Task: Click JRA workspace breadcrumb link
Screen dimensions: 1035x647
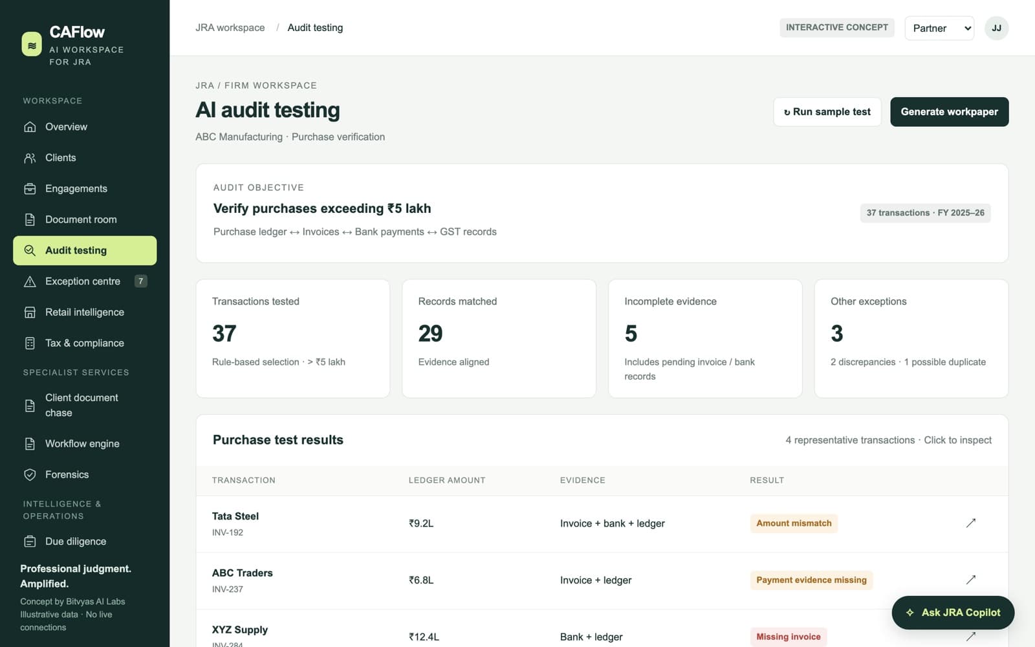Action: coord(230,28)
